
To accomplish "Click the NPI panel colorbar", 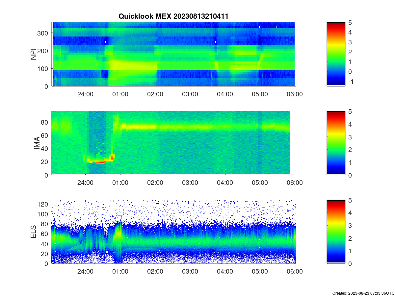I will click(x=336, y=54).
